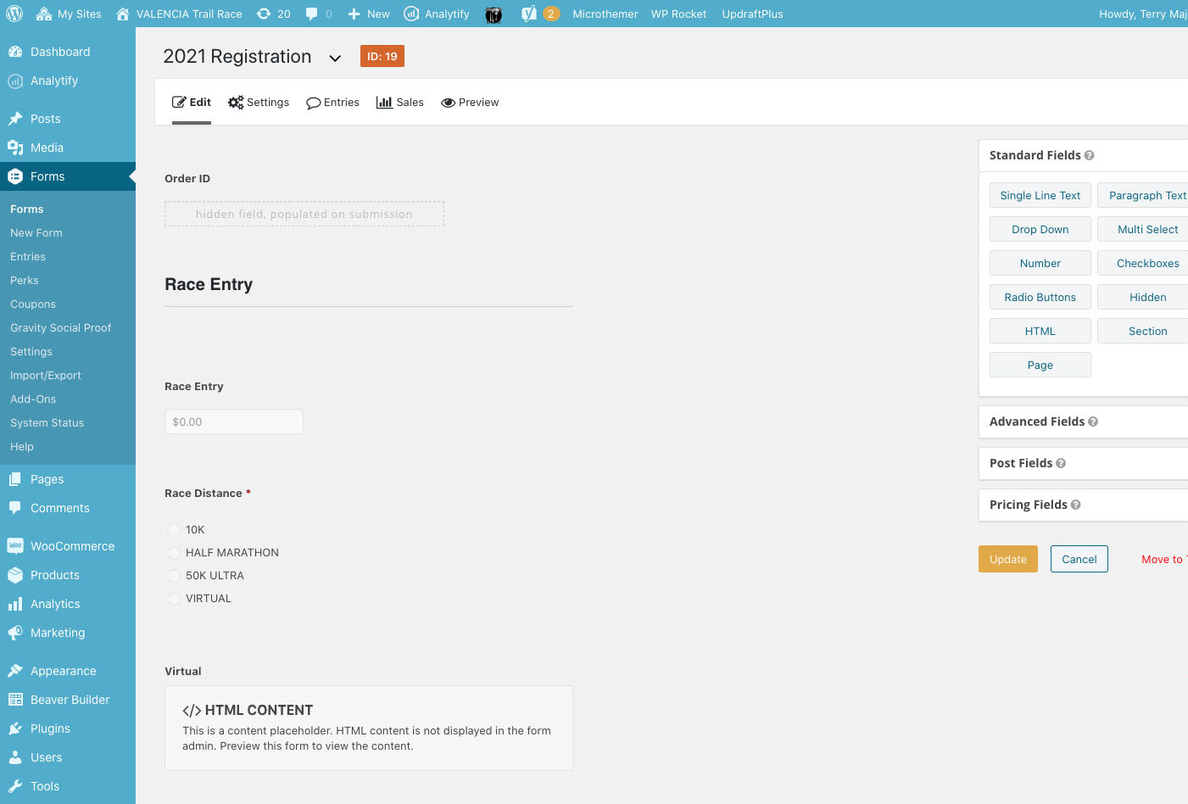Click help icon beside Post Fields
Screen dimensions: 1188x804
coord(1061,463)
